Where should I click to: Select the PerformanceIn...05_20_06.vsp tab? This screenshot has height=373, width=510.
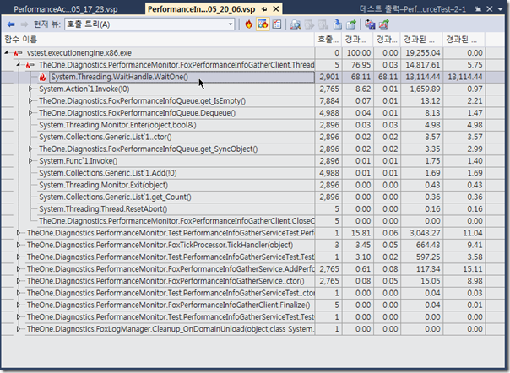click(x=201, y=9)
